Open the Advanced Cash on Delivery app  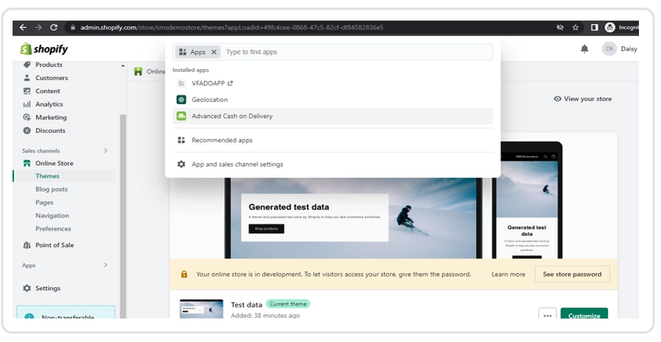[x=231, y=116]
